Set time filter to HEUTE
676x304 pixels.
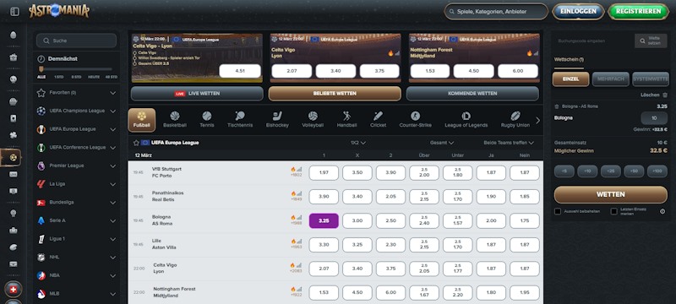pyautogui.click(x=94, y=77)
